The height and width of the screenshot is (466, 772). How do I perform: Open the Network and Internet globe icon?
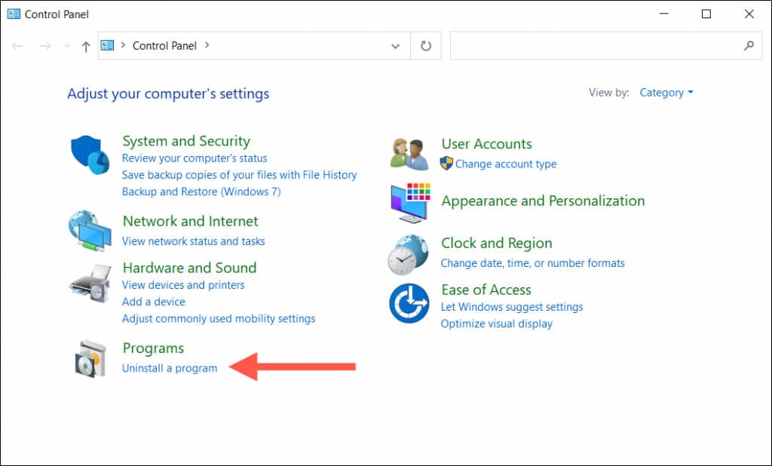pyautogui.click(x=89, y=231)
